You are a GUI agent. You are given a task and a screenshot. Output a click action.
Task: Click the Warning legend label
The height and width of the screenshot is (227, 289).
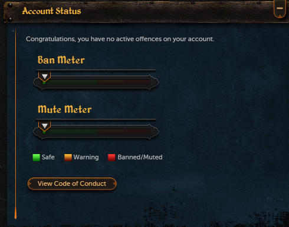86,158
